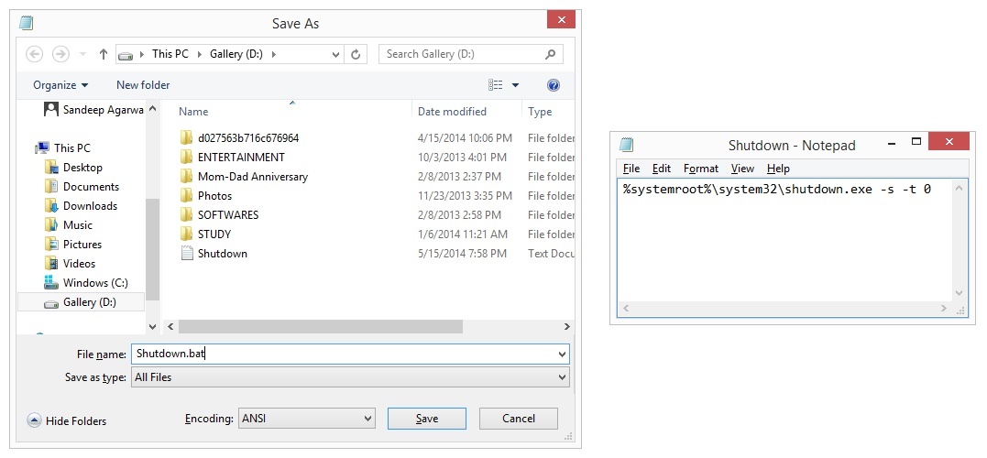Select the 4/15/2014 10:06 PM date cell
This screenshot has height=458, width=987.
[x=465, y=137]
